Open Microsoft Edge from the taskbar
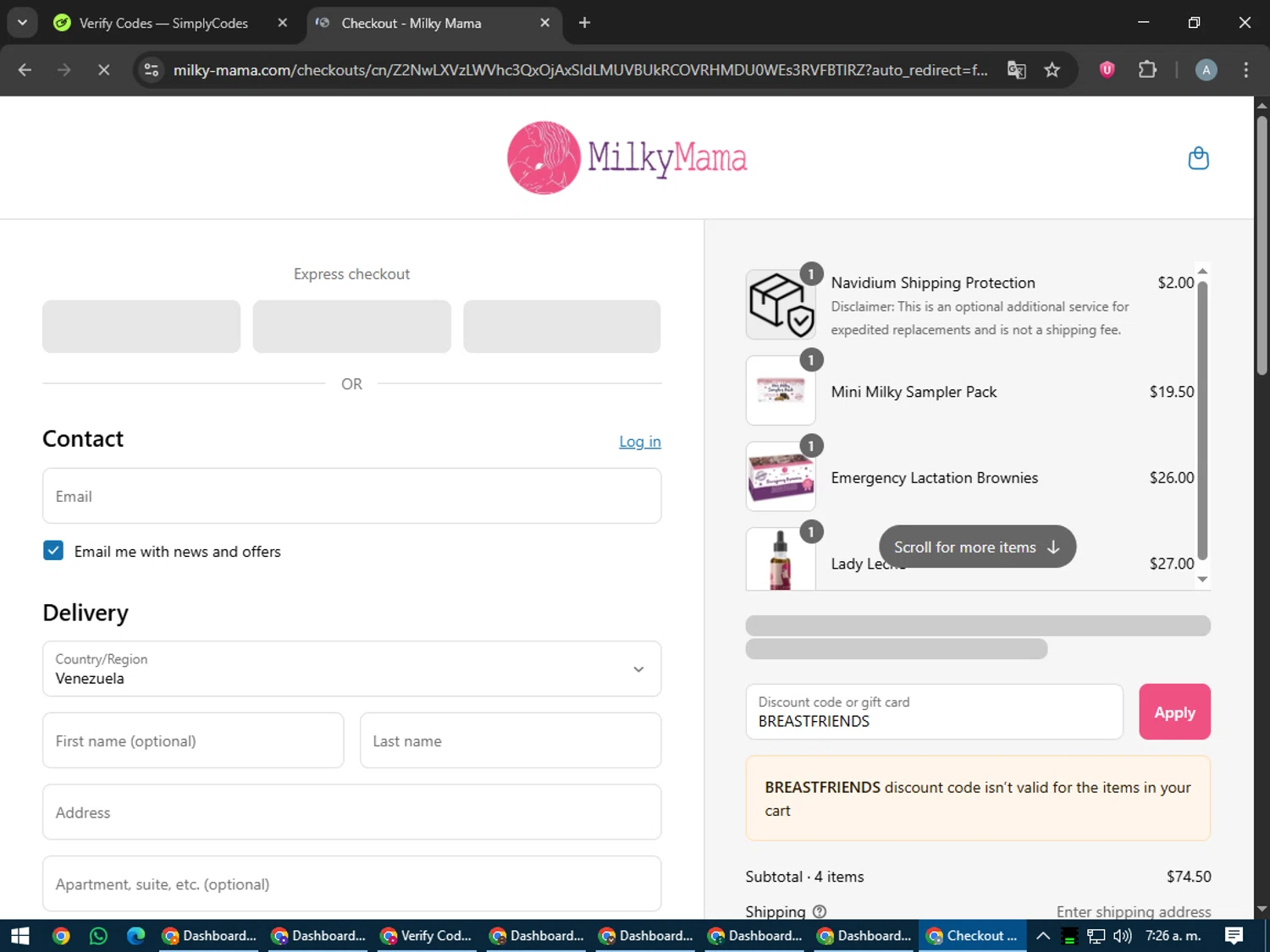Viewport: 1270px width, 952px height. click(135, 936)
